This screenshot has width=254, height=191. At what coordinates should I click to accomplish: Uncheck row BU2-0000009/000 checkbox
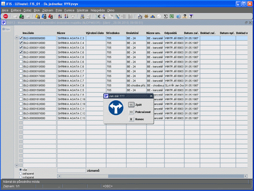(21, 38)
